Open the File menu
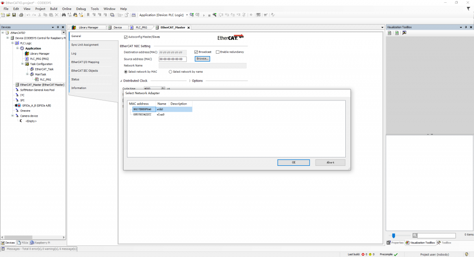 pos(6,9)
